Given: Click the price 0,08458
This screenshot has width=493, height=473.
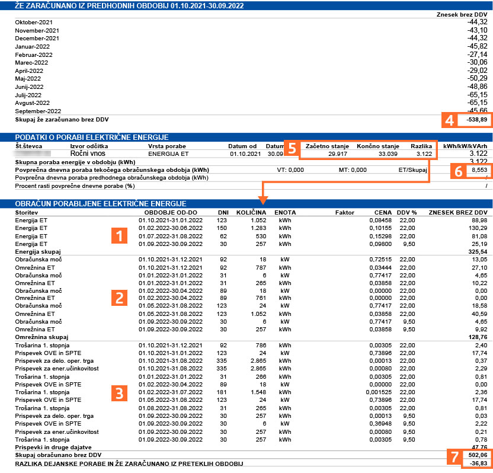Looking at the screenshot, I should point(380,220).
